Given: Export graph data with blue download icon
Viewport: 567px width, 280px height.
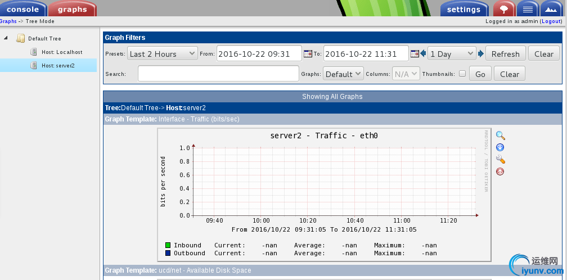Looking at the screenshot, I should tap(500, 147).
